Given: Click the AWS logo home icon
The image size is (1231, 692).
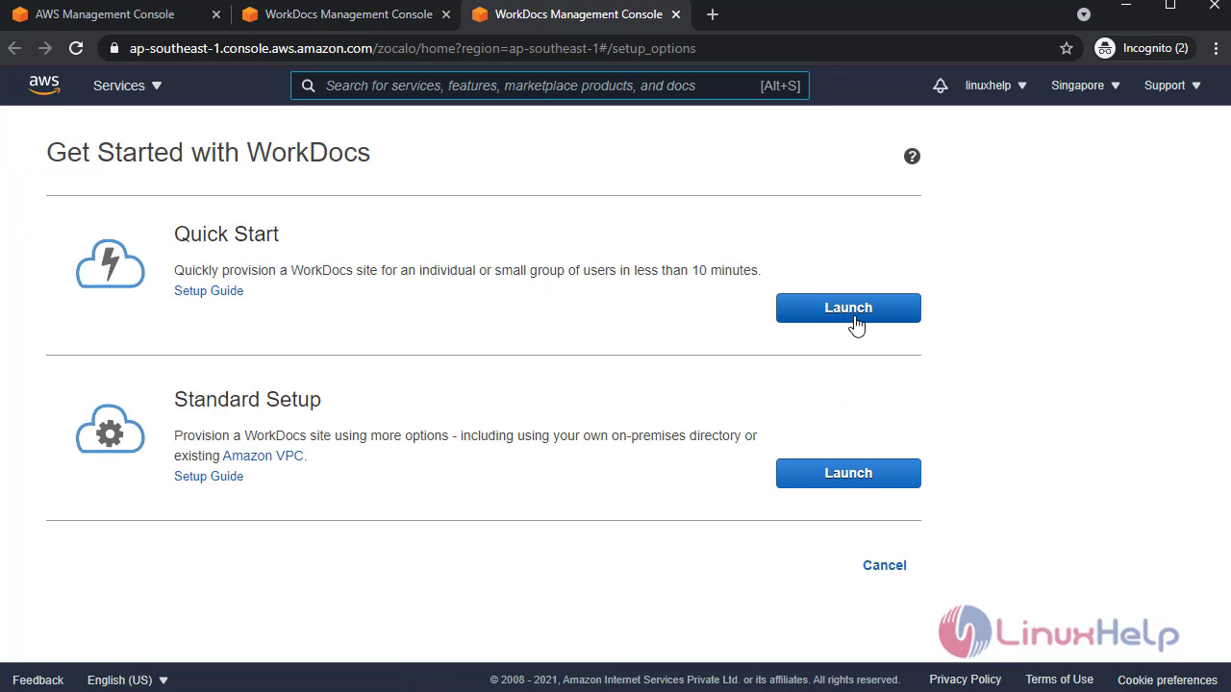Looking at the screenshot, I should (44, 86).
